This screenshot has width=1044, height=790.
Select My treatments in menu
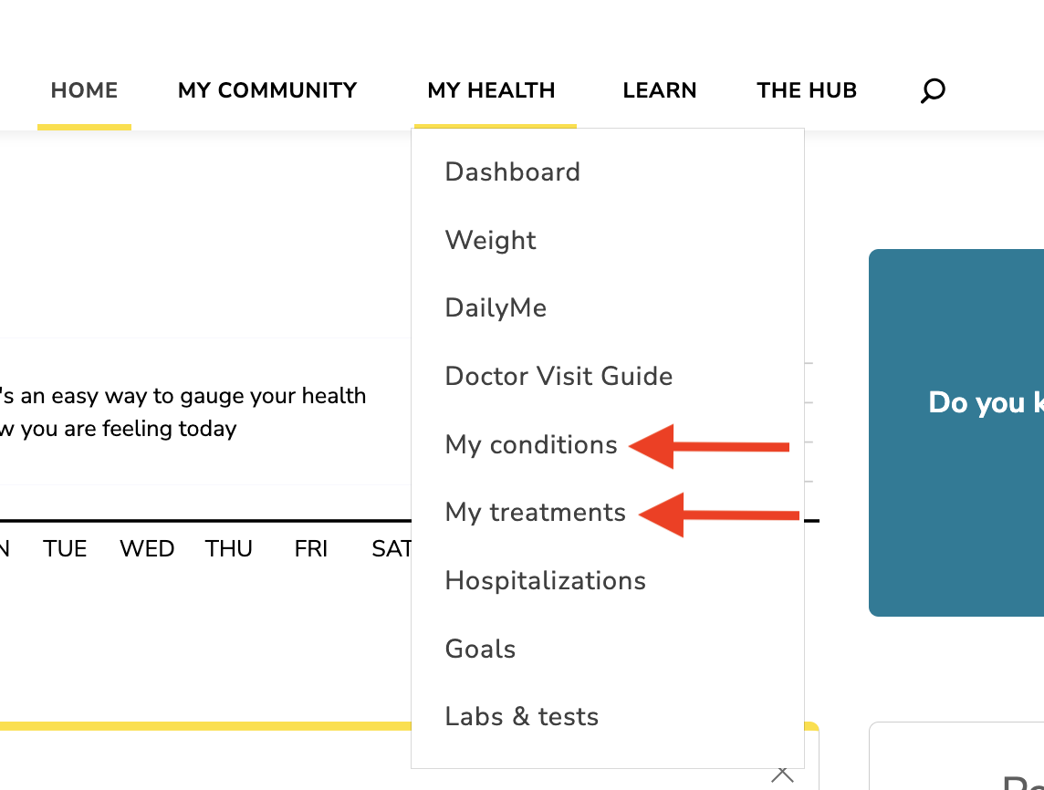tap(536, 513)
